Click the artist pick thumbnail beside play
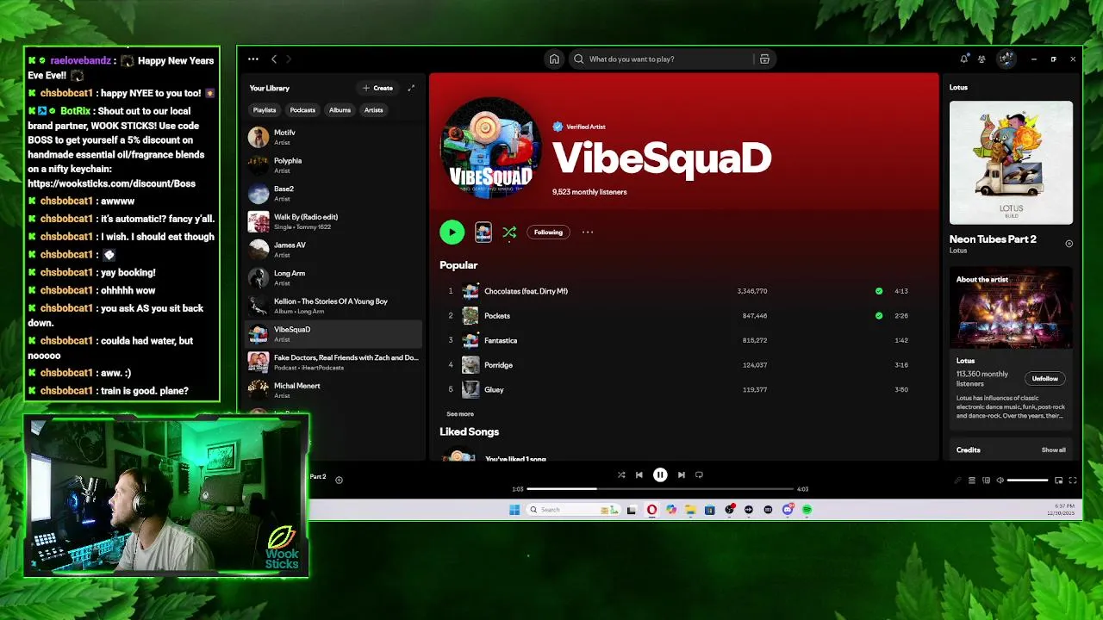The height and width of the screenshot is (620, 1103). [483, 232]
